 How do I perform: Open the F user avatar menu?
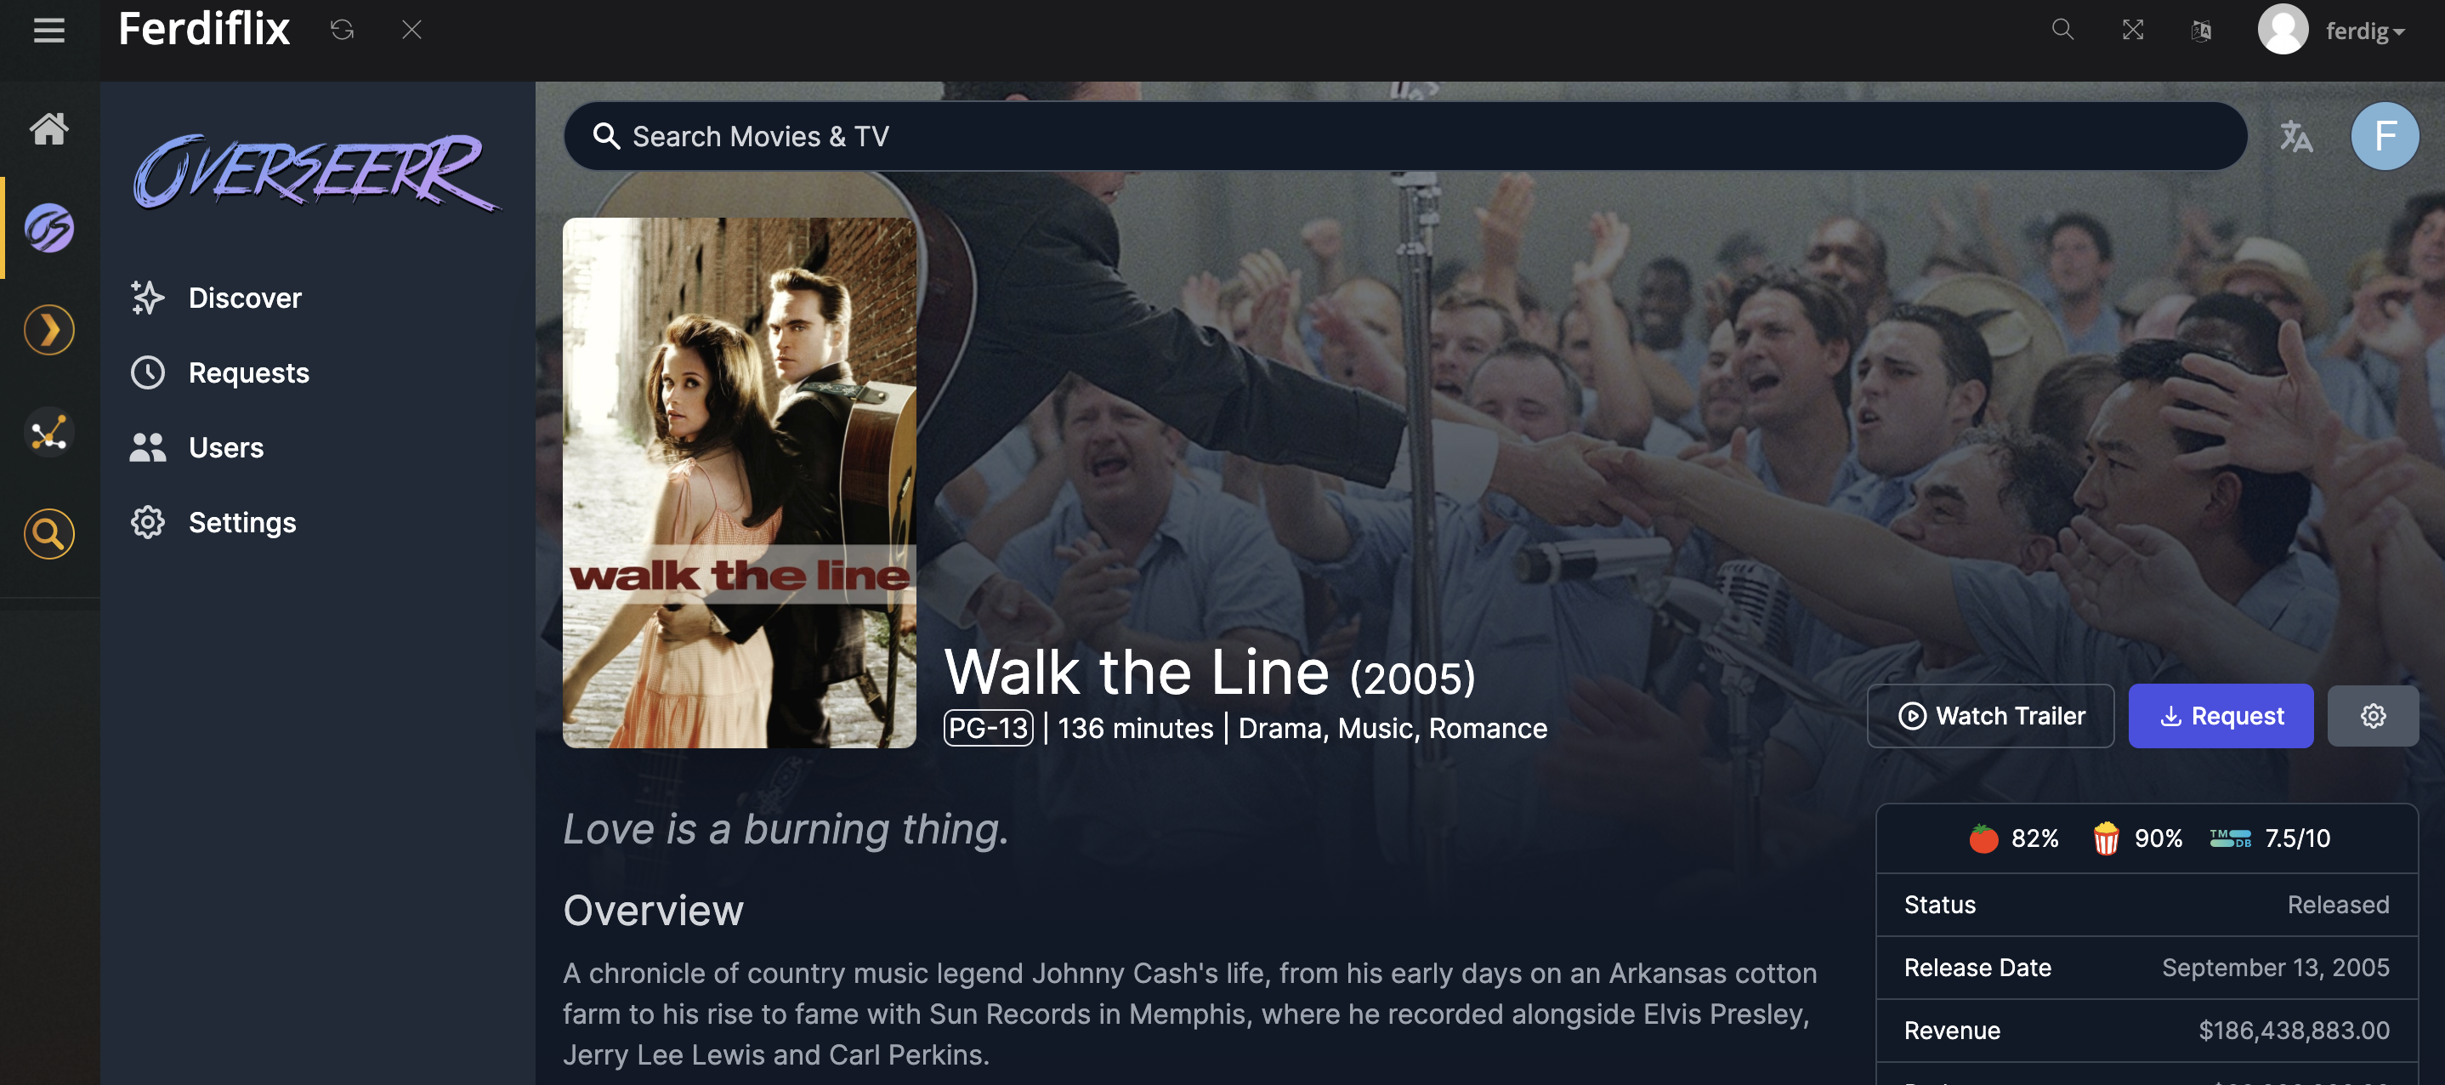(2385, 136)
